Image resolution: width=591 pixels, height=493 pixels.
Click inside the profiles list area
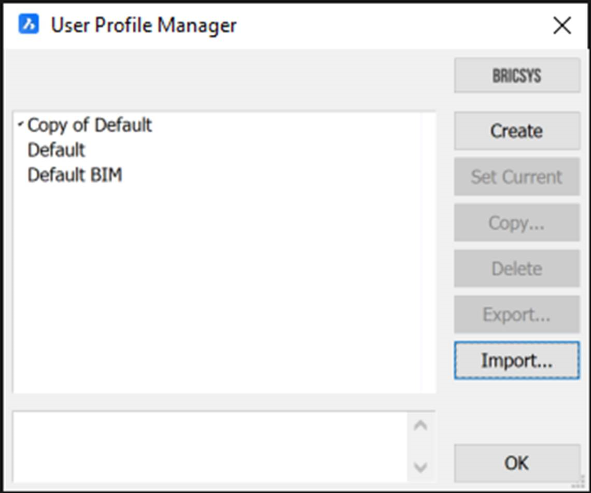(223, 285)
